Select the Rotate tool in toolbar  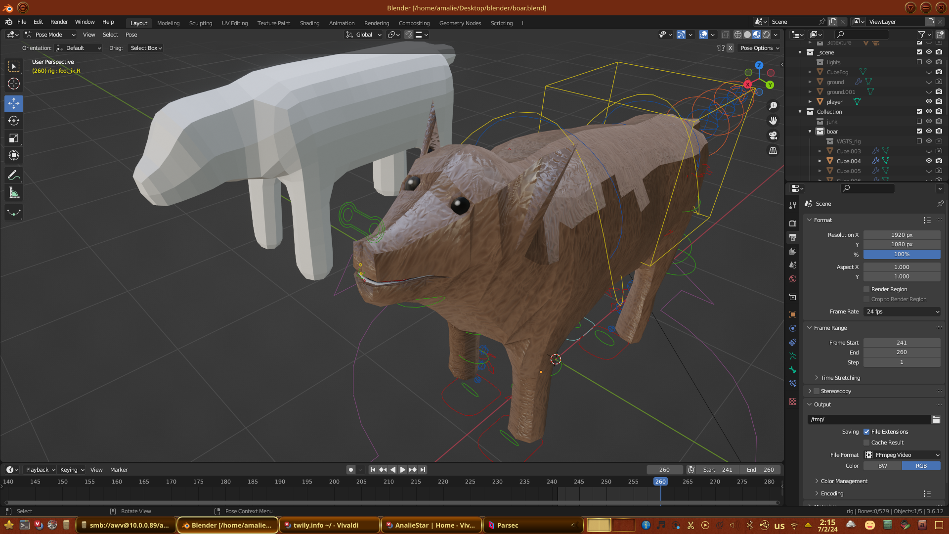click(x=14, y=121)
